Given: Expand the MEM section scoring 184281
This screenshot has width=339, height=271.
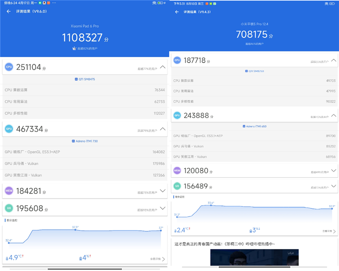Looking at the screenshot, I should coord(162,191).
